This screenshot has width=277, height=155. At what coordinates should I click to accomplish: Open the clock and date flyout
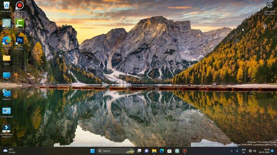264,151
